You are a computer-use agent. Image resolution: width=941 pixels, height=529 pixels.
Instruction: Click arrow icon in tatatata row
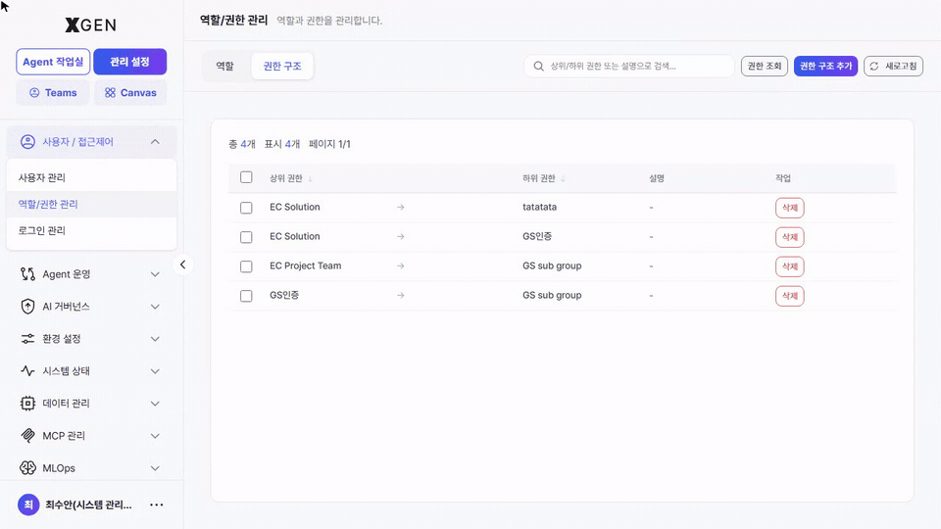click(x=400, y=207)
